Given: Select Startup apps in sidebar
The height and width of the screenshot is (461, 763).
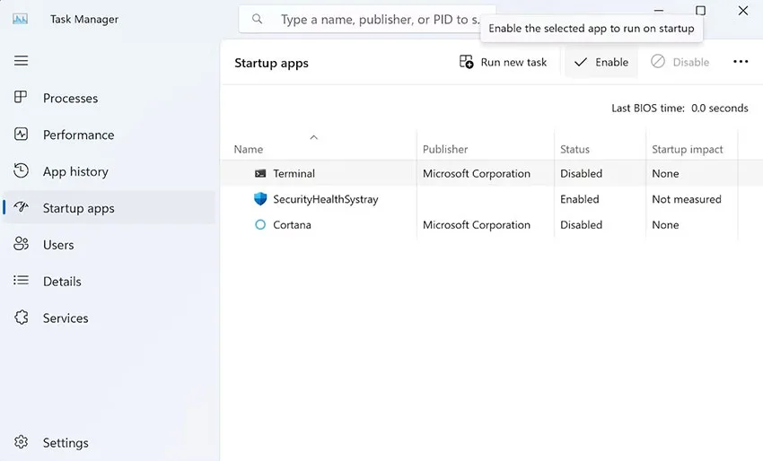Looking at the screenshot, I should 109,208.
